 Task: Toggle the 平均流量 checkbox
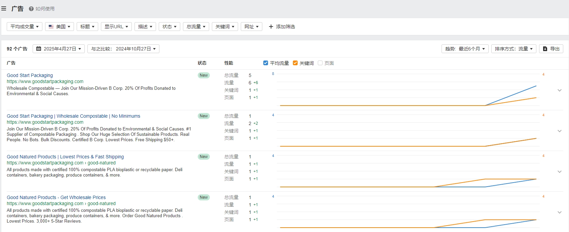coord(266,63)
